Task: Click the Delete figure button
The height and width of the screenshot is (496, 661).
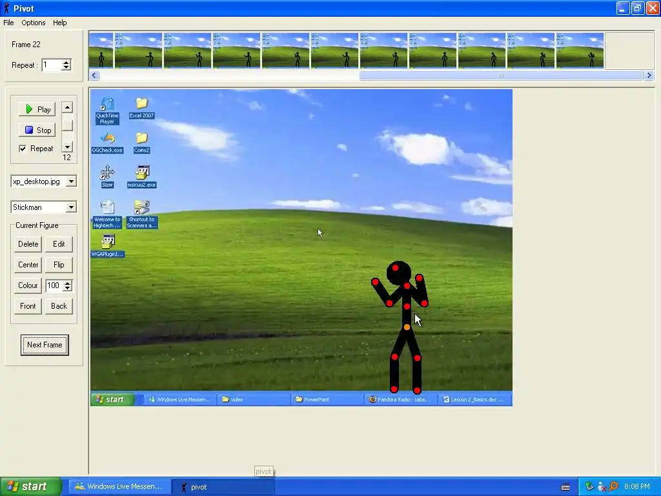Action: [x=28, y=244]
